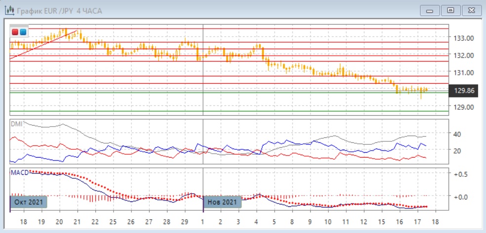Click the Окт 2021 month label
The width and height of the screenshot is (486, 233).
point(28,202)
